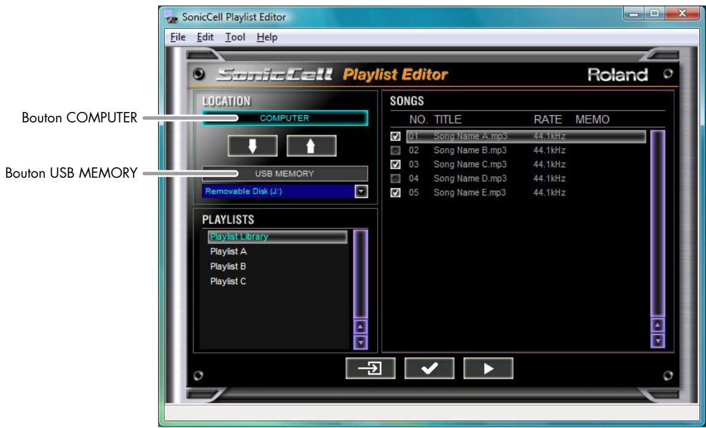Select Playlist C
The image size is (706, 428).
tap(228, 281)
